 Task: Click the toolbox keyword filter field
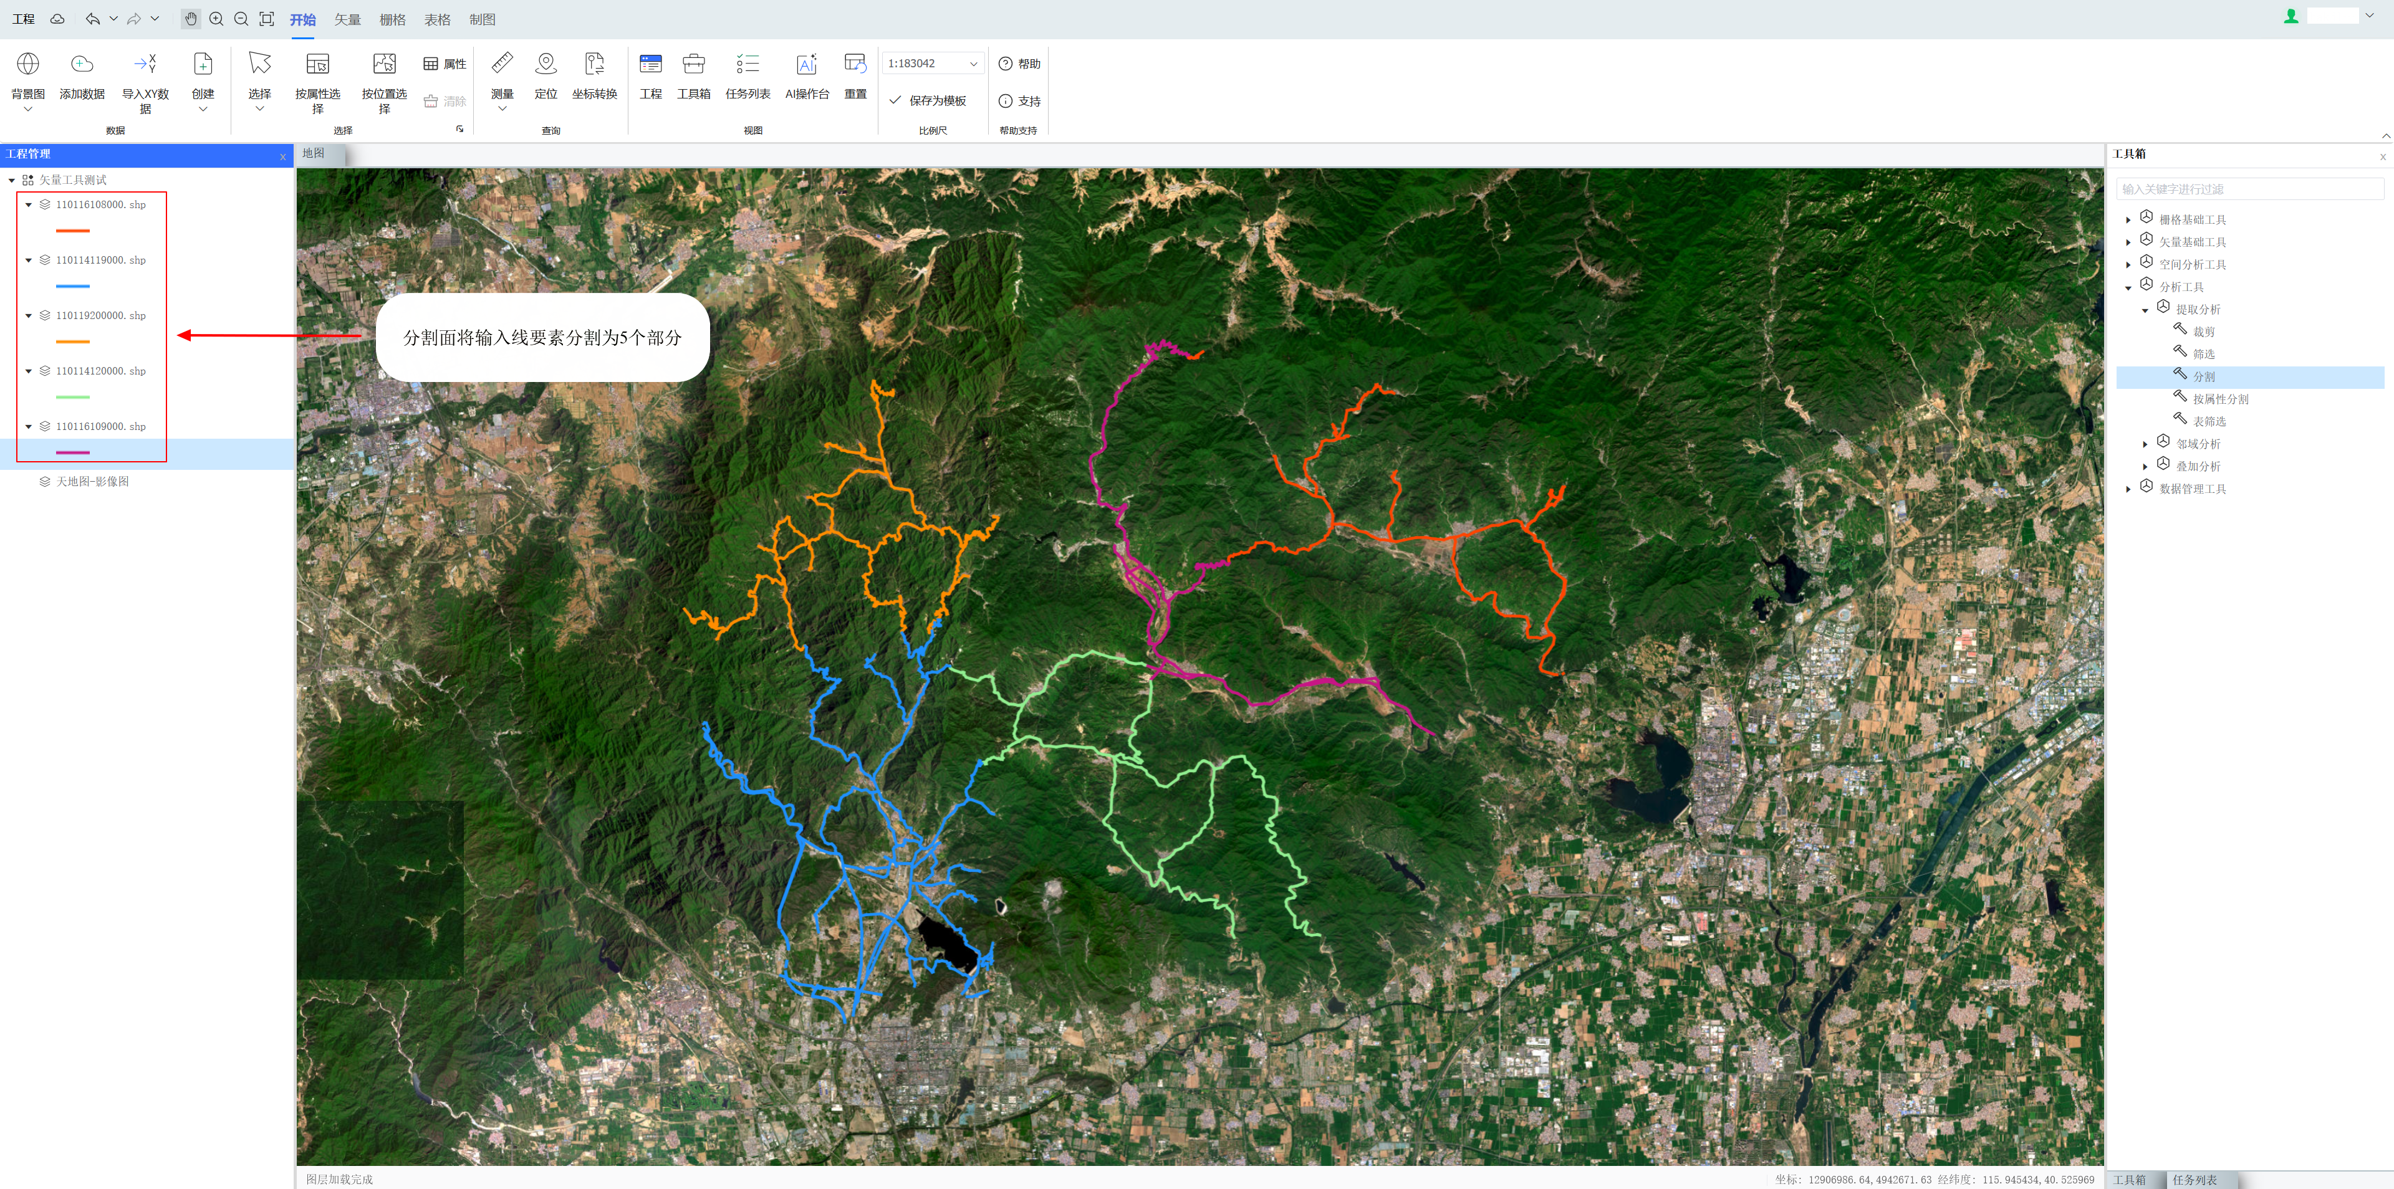(x=2249, y=189)
